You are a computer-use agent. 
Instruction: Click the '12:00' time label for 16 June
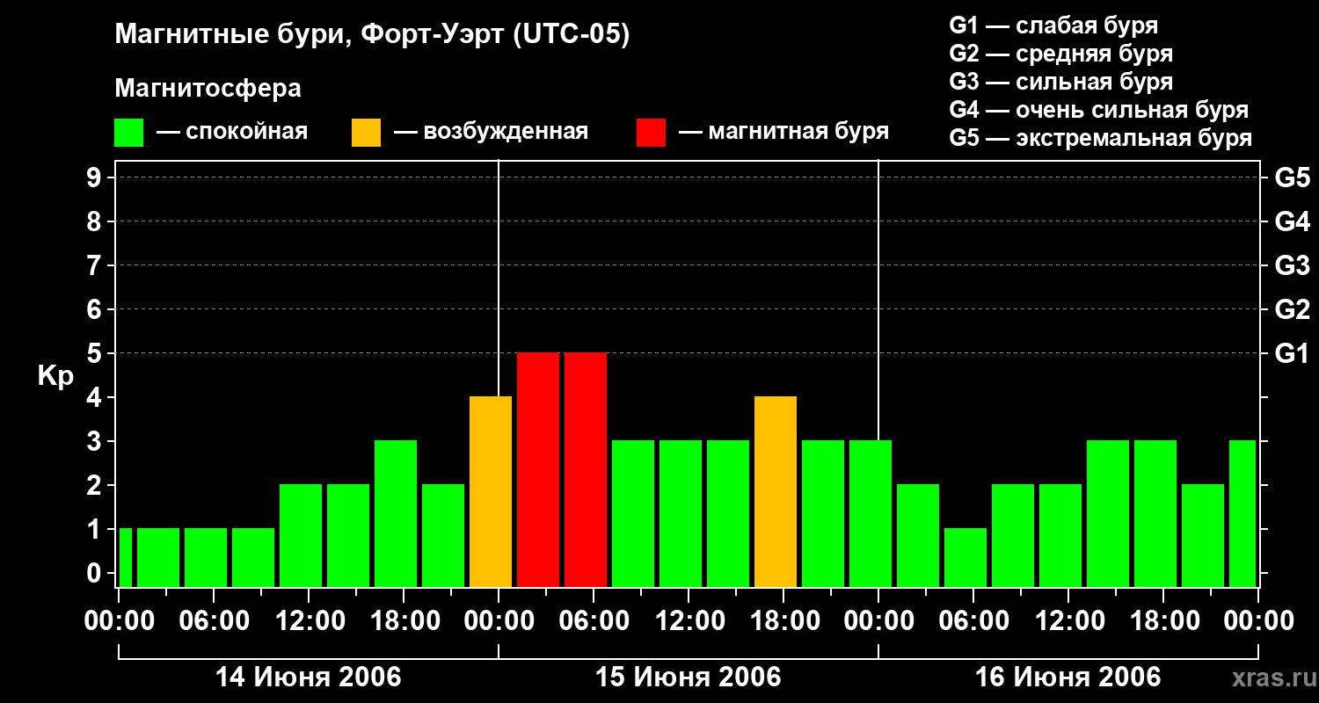1068,621
